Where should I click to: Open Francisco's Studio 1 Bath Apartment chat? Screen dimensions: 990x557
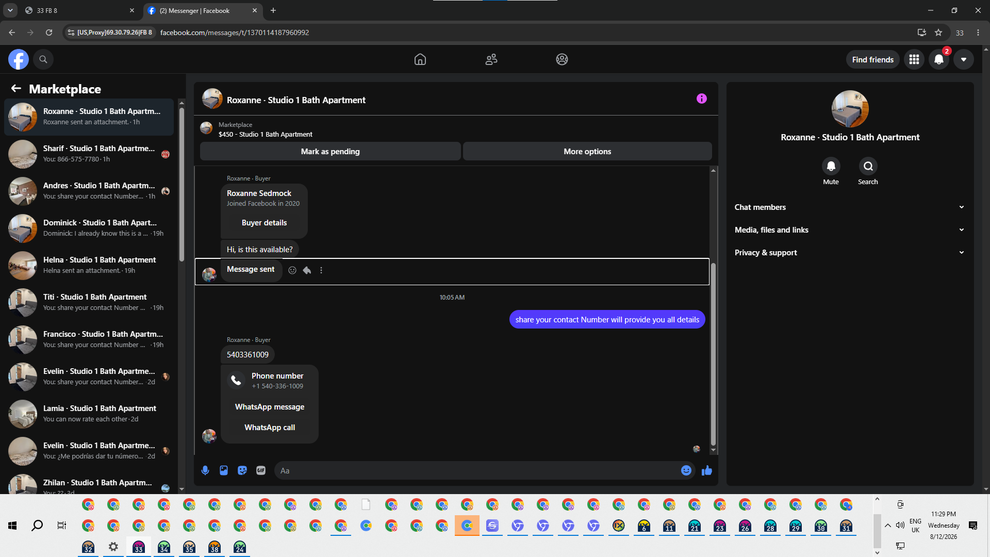tap(89, 340)
